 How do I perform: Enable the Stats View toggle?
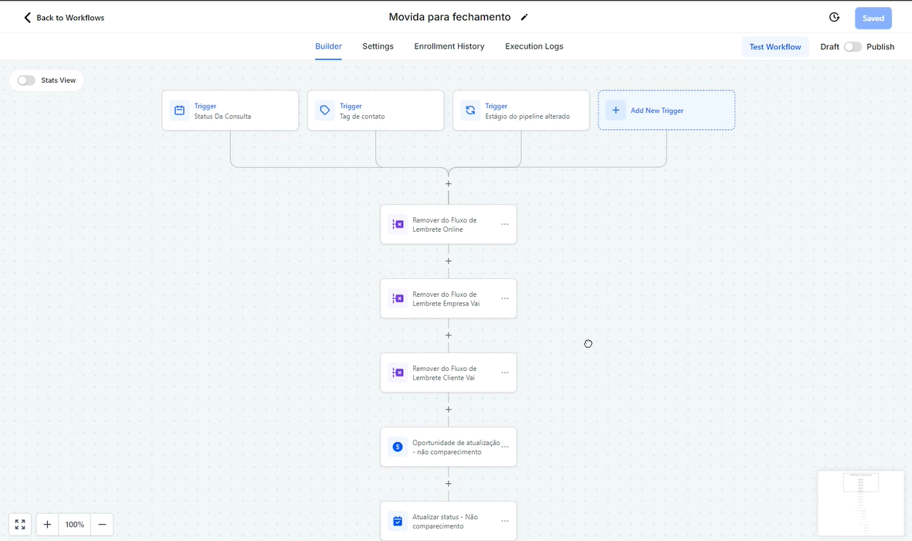(x=26, y=80)
